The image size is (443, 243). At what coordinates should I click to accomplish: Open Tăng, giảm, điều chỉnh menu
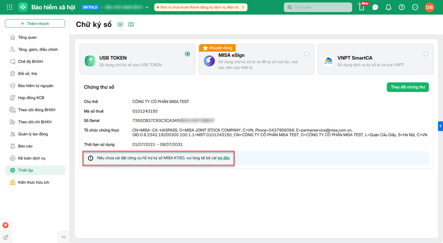tap(35, 49)
